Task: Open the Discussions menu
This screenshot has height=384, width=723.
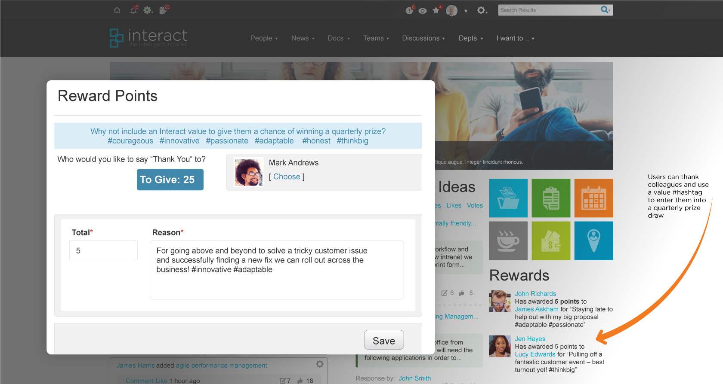Action: (423, 38)
